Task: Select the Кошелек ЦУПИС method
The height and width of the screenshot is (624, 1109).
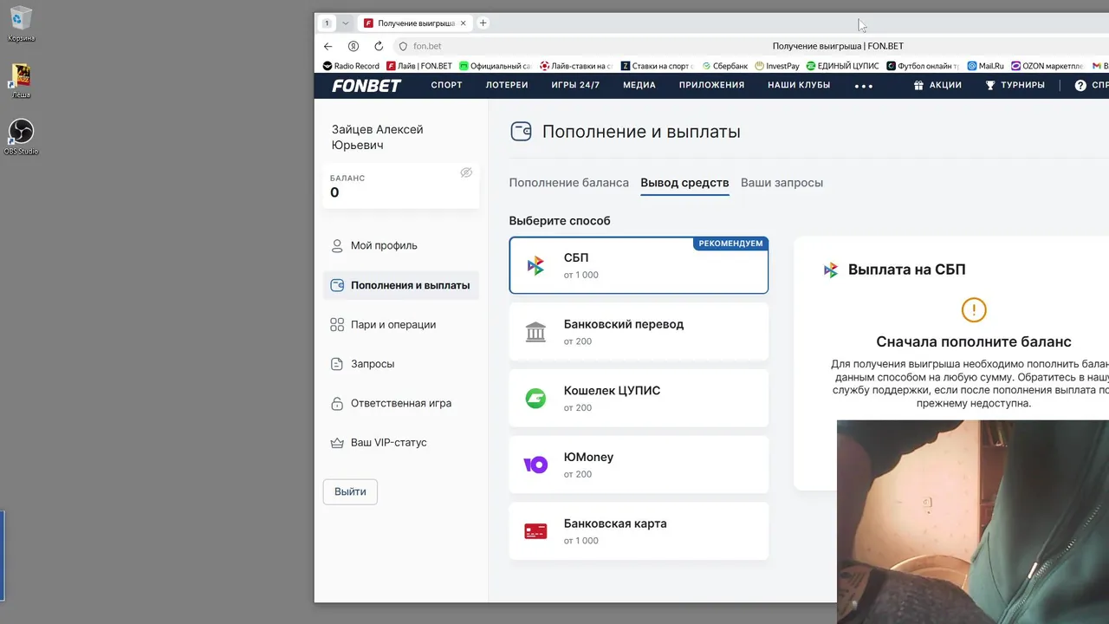Action: (x=639, y=398)
